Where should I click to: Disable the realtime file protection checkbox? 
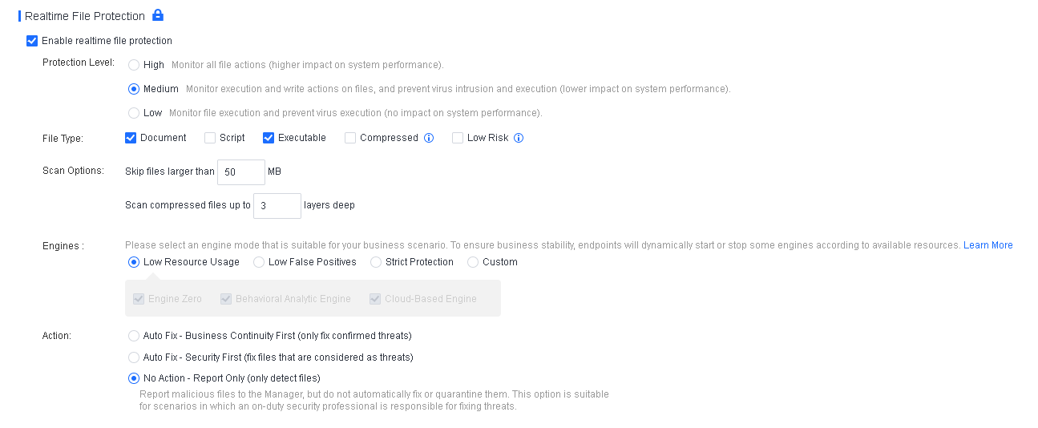click(32, 41)
